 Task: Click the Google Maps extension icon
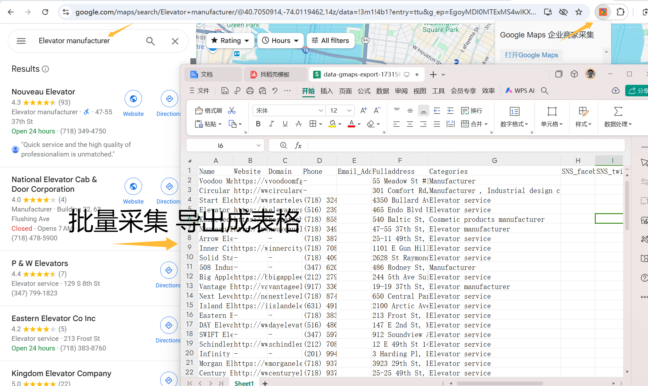(x=603, y=12)
